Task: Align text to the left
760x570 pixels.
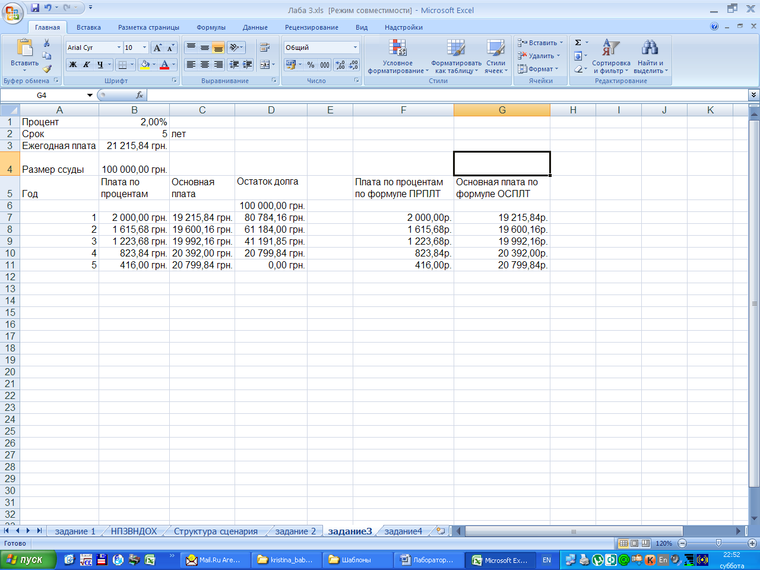Action: [x=191, y=64]
